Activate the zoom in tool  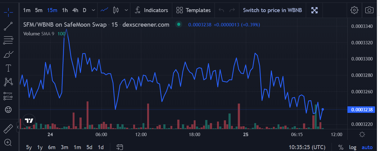[x=8, y=142]
